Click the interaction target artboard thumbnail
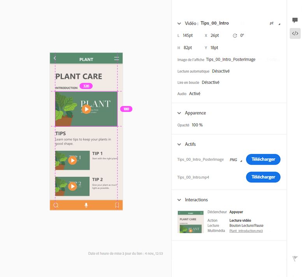The width and height of the screenshot is (302, 277). pyautogui.click(x=190, y=222)
